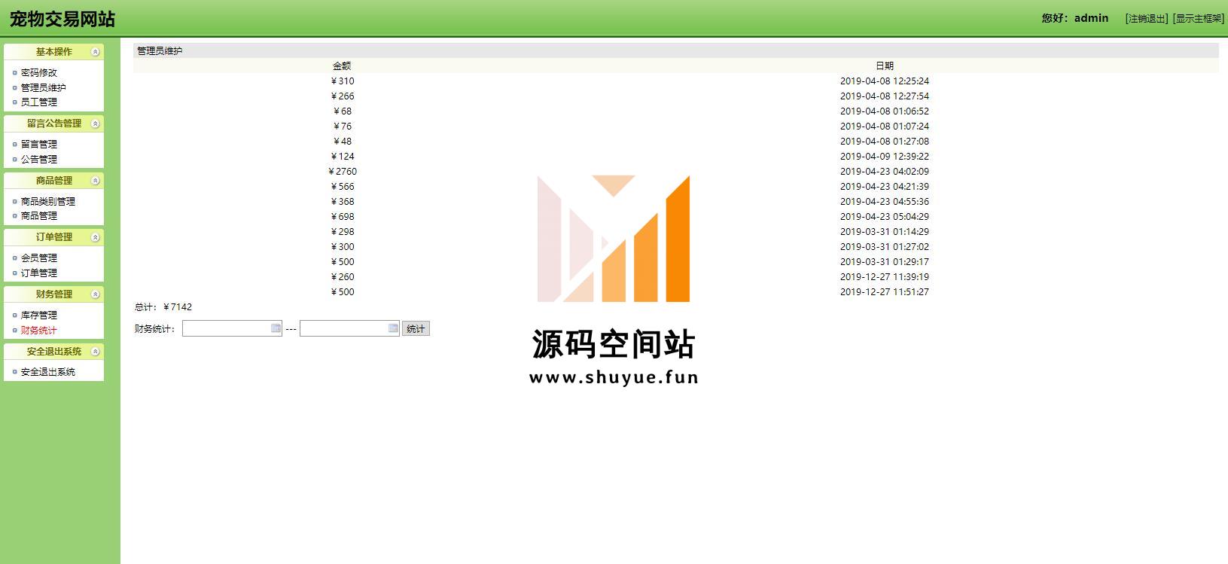
Task: Collapse the 留言公告管理 section arrow
Action: (x=96, y=123)
